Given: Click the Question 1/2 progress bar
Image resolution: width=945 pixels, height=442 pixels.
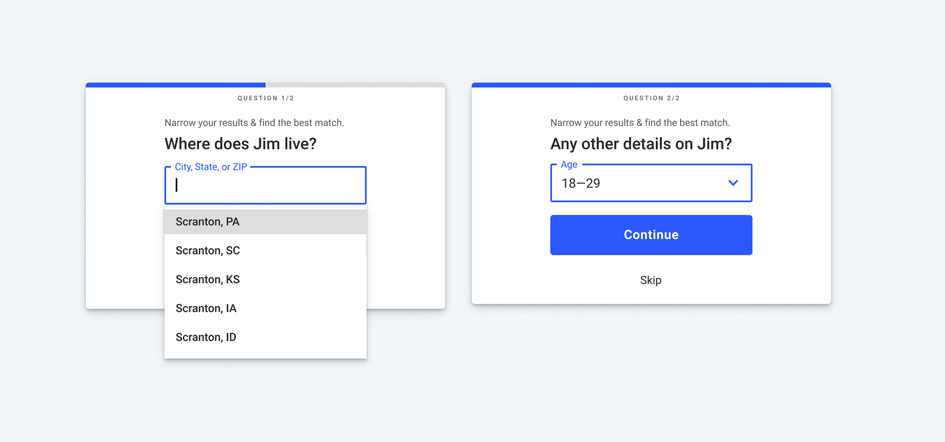Looking at the screenshot, I should 265,85.
